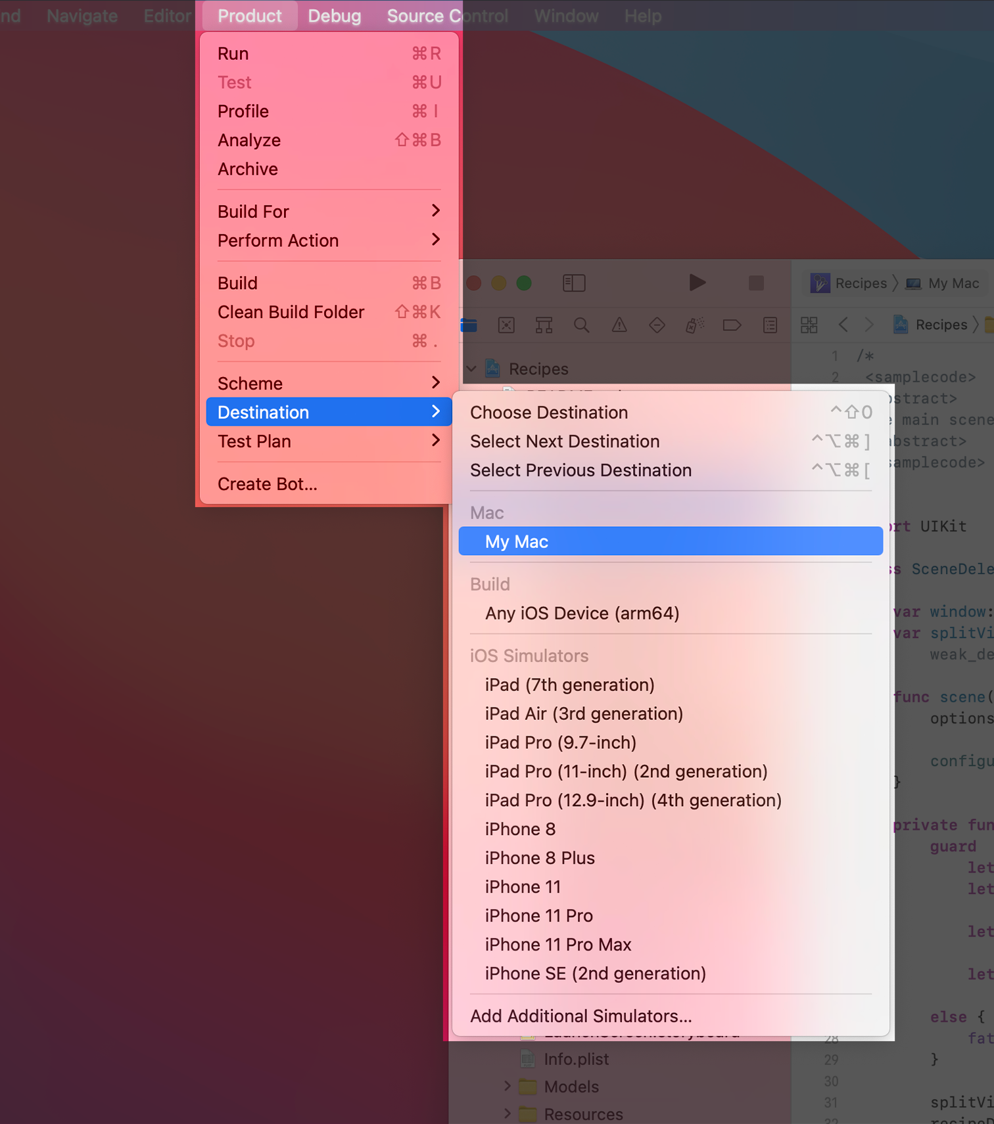Image resolution: width=994 pixels, height=1124 pixels.
Task: Click My Mac destination in toolbar
Action: [943, 283]
